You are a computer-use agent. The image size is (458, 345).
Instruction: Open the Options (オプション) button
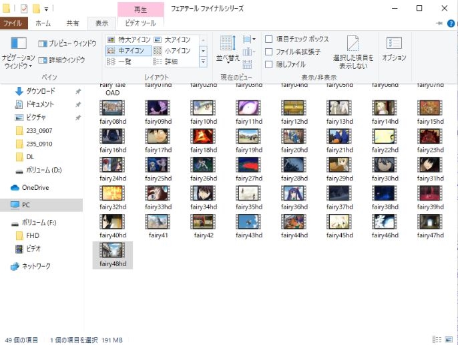(394, 49)
